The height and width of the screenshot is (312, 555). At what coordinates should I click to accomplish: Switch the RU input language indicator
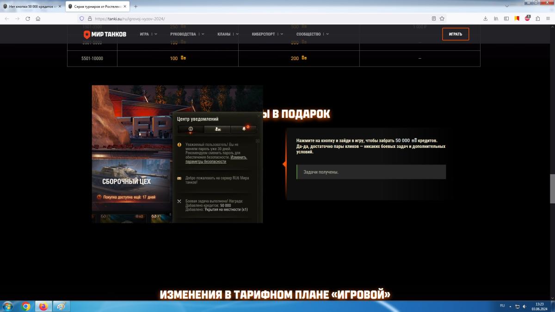pyautogui.click(x=502, y=306)
